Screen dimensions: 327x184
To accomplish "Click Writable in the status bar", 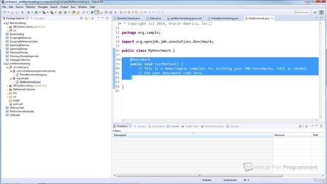I will (x=206, y=180).
